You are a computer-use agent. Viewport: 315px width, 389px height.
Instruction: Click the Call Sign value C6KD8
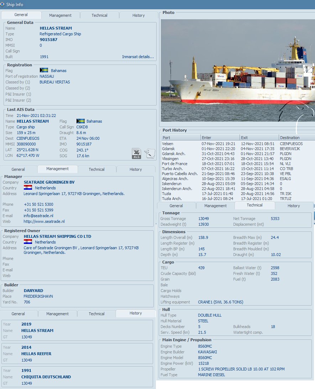point(82,127)
